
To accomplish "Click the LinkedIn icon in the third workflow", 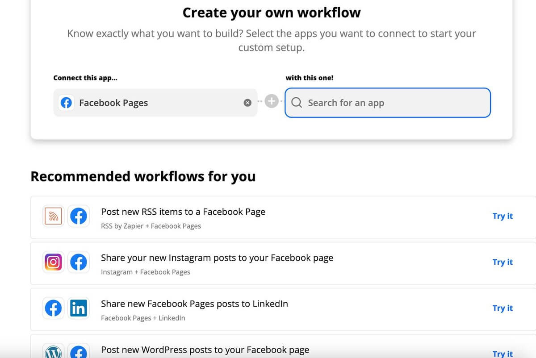I will point(79,308).
